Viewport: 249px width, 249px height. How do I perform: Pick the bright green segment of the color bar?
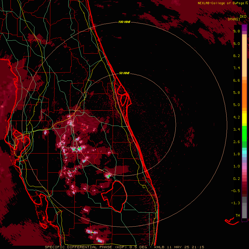pyautogui.click(x=244, y=133)
